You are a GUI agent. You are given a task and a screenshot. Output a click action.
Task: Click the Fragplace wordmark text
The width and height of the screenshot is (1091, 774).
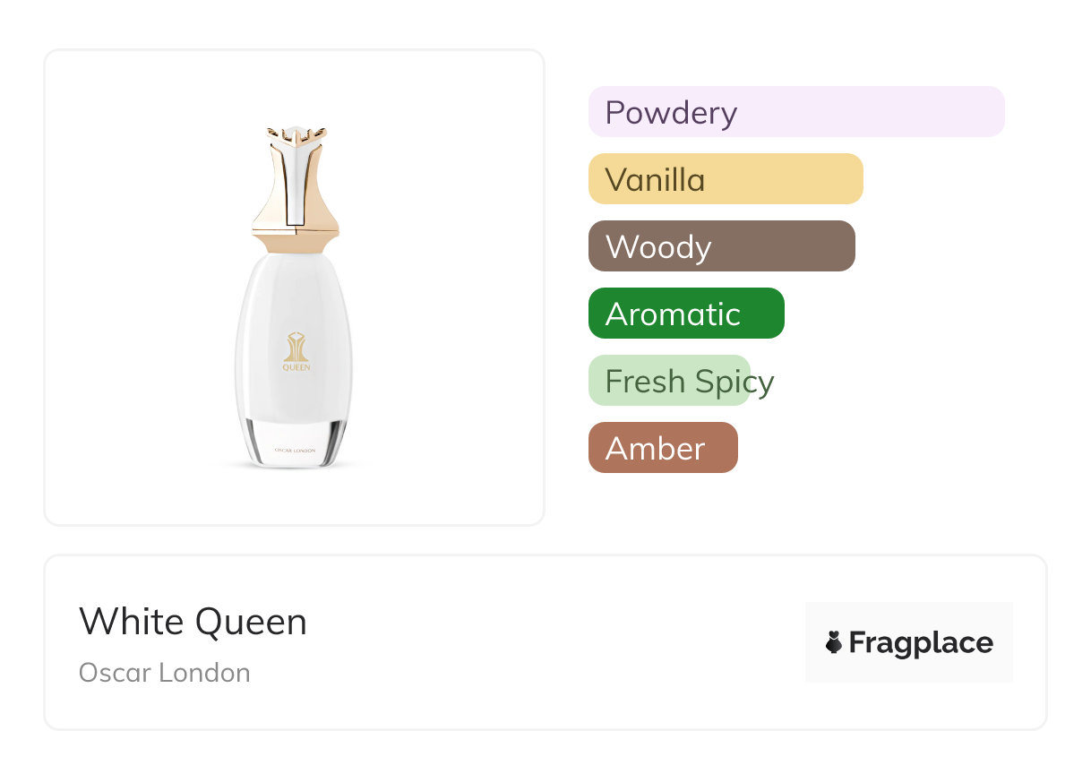(921, 642)
